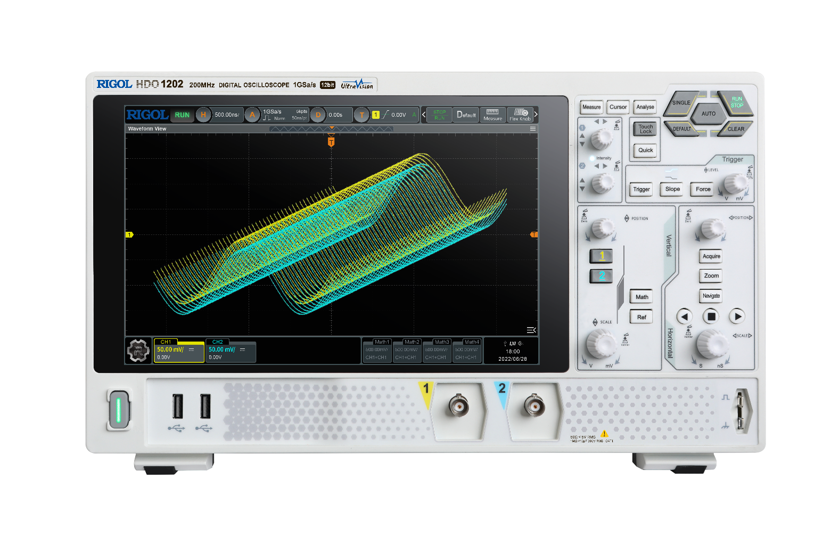This screenshot has height=560, width=839.
Task: Click the vertical SCALE knob
Action: tap(602, 344)
